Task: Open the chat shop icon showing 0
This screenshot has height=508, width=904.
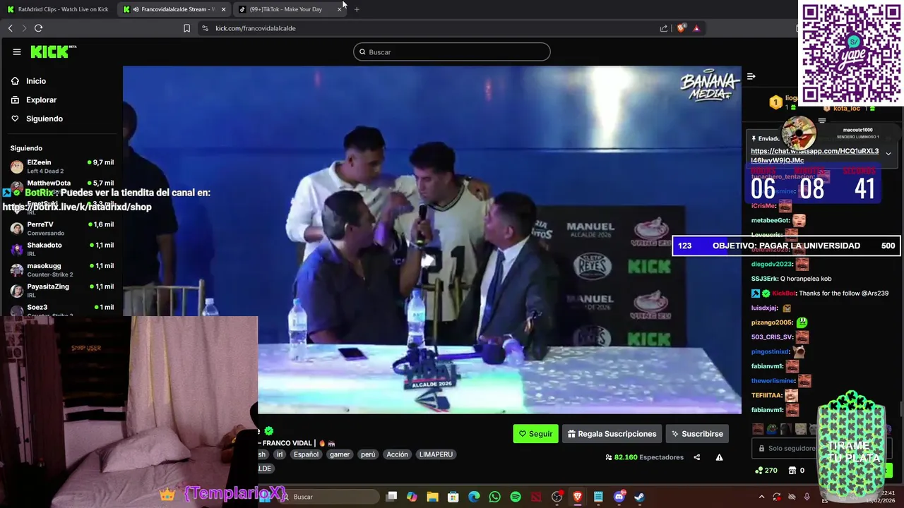Action: coord(796,471)
